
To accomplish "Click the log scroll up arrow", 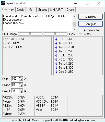I will [x=74, y=17].
